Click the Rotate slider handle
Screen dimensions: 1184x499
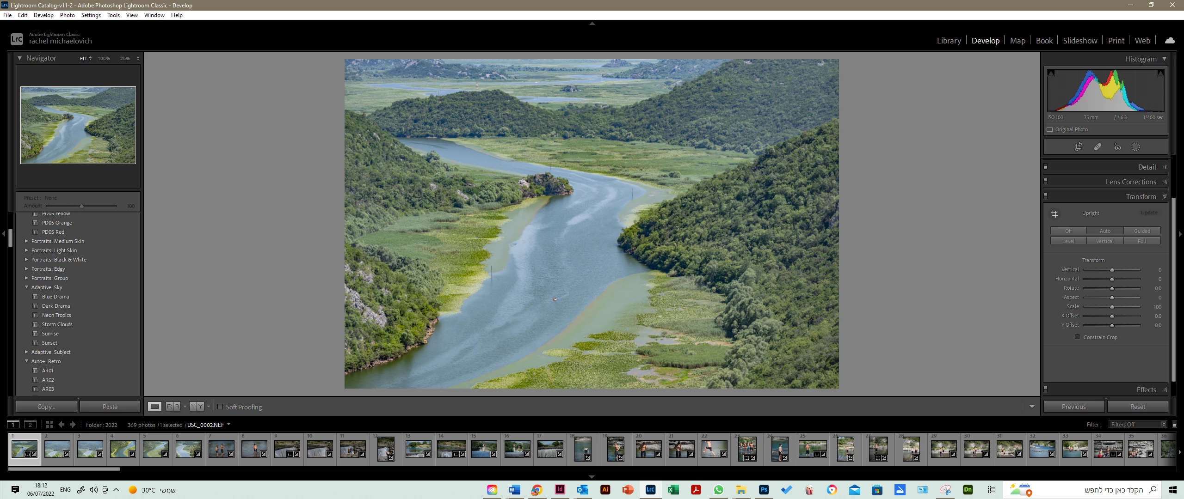tap(1112, 288)
